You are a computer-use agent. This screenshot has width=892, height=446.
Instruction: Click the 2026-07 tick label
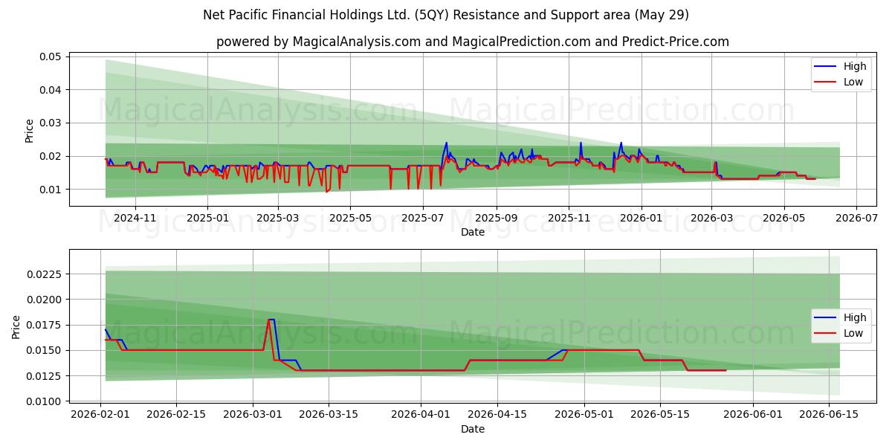(856, 218)
